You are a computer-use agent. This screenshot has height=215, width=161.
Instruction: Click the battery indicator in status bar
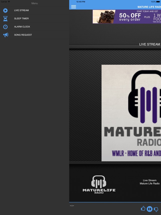point(158,2)
